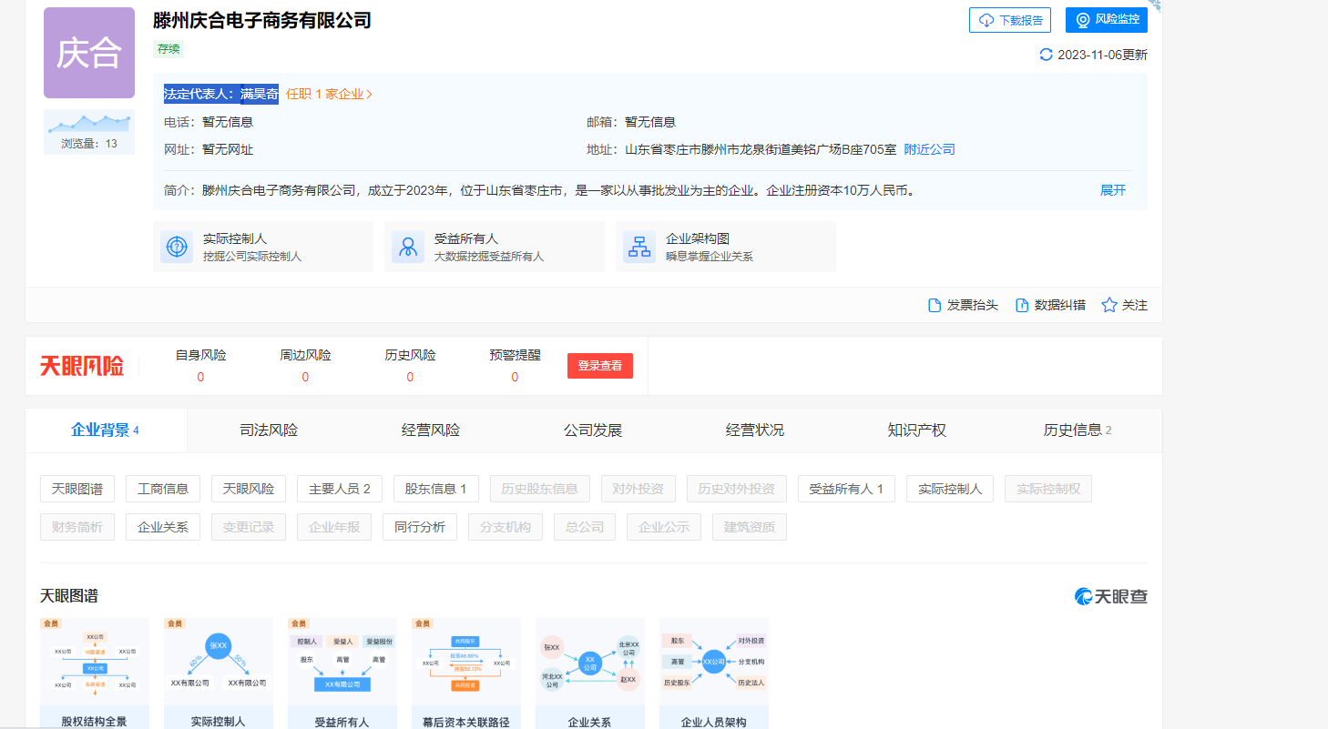Click the 风险监控 button
Image resolution: width=1328 pixels, height=729 pixels.
point(1106,20)
